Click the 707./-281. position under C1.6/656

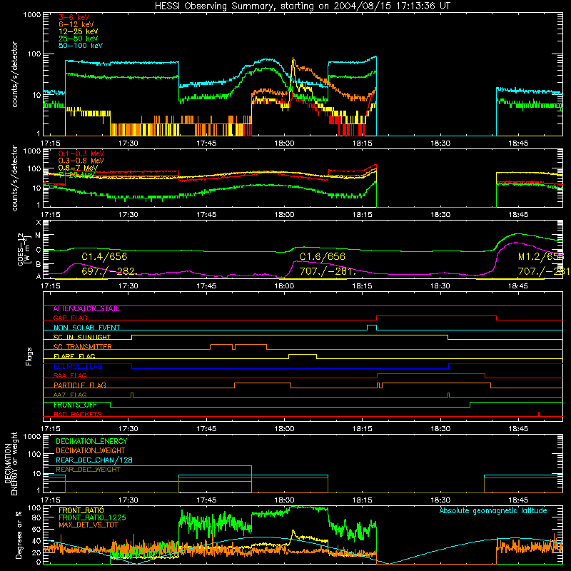[x=327, y=271]
